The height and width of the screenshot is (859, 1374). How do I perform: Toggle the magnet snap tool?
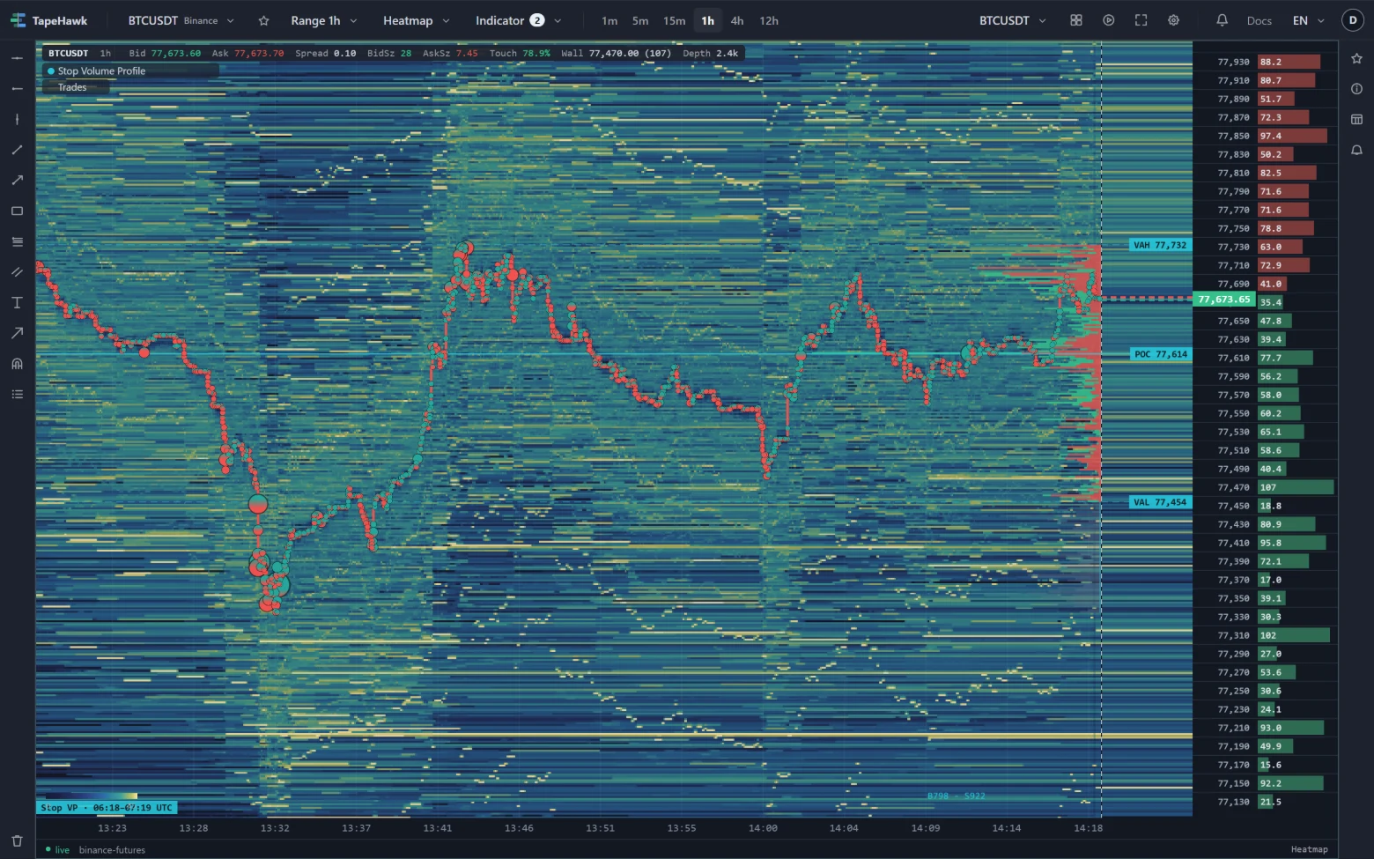click(x=17, y=364)
